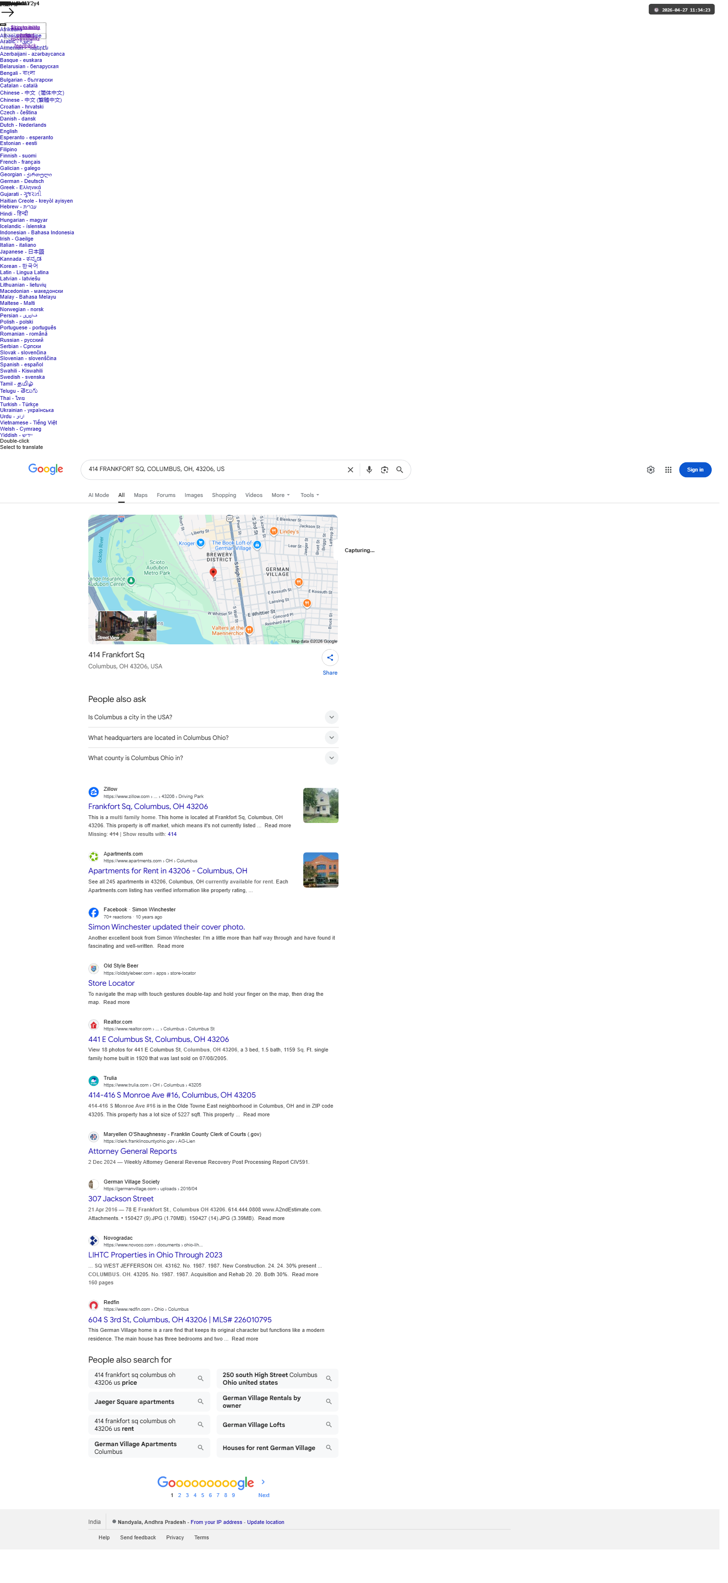Open the Forums tab
The width and height of the screenshot is (728, 1583).
pos(166,495)
